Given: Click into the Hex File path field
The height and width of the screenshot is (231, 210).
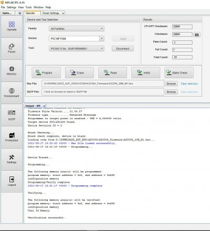Looking at the screenshot, I should coord(103,83).
